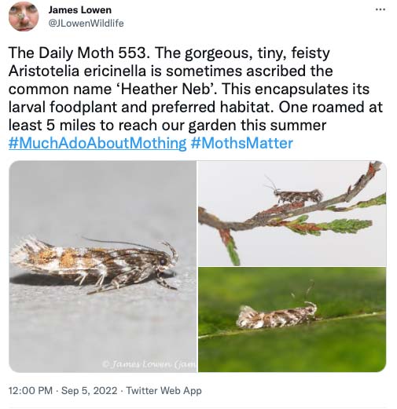
Task: Visit the @JLowenWildlife handle
Action: [86, 24]
